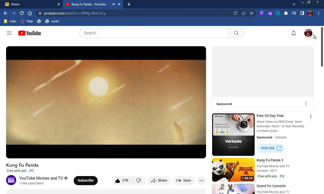Viewport: 324px width, 194px height.
Task: Click the Verkada ad thumbnail
Action: click(x=233, y=135)
